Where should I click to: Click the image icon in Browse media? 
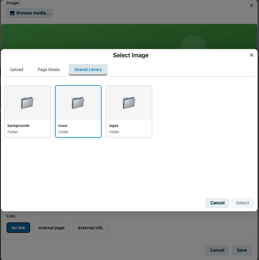(x=12, y=13)
